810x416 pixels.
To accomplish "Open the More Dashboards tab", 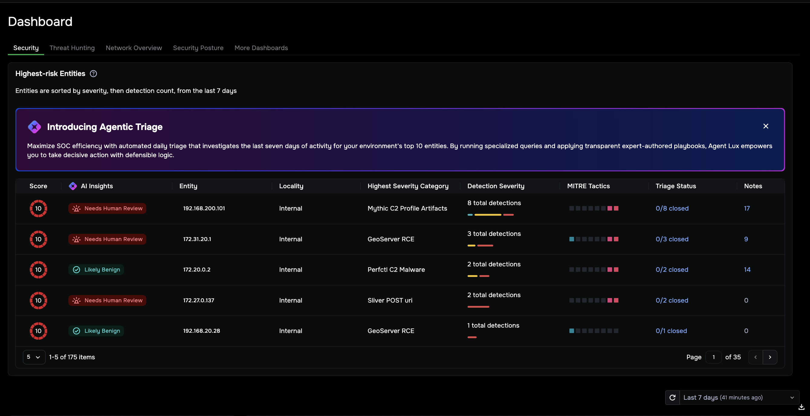I will [261, 48].
